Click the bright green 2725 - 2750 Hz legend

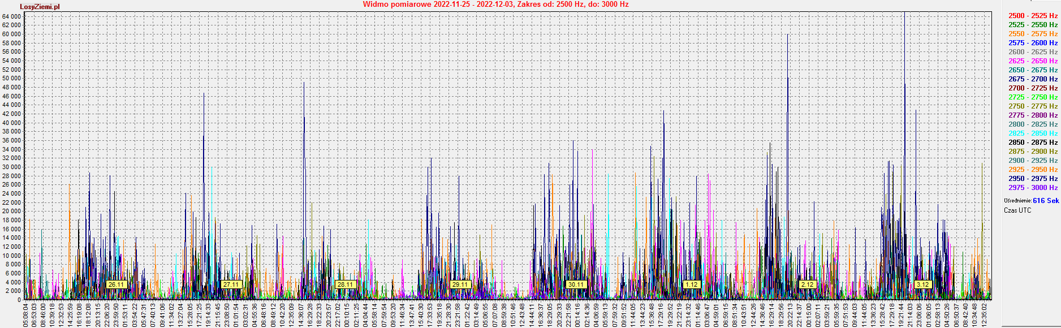(x=1033, y=97)
